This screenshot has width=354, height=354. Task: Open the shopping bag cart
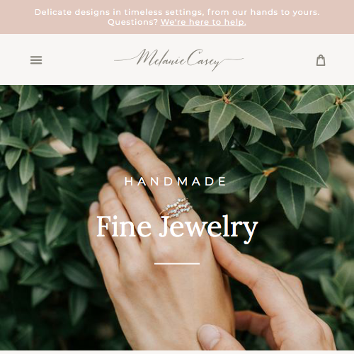pyautogui.click(x=321, y=60)
